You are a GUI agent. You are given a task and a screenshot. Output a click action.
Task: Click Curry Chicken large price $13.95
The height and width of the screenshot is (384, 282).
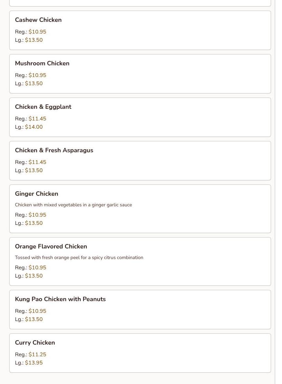tap(34, 363)
